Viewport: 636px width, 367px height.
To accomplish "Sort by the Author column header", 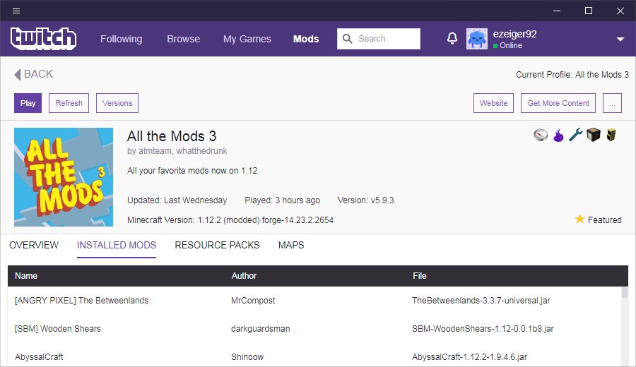I will (x=244, y=276).
